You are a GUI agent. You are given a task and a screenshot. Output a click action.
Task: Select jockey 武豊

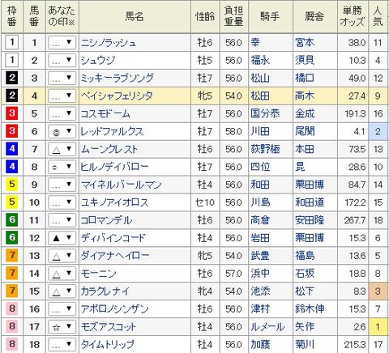pyautogui.click(x=260, y=256)
